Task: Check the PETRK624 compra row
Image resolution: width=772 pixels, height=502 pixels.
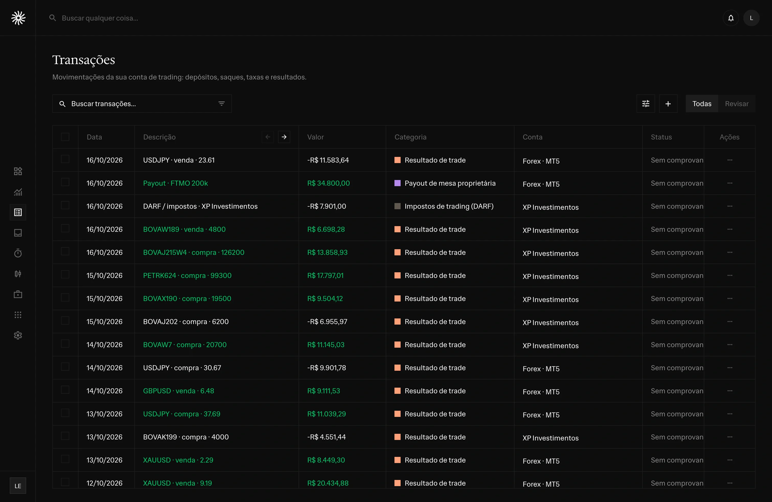Action: (x=65, y=274)
